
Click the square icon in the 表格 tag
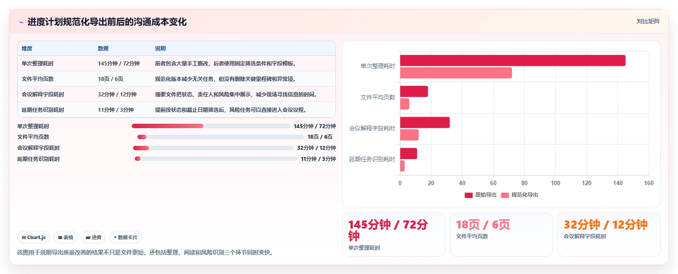(x=60, y=237)
